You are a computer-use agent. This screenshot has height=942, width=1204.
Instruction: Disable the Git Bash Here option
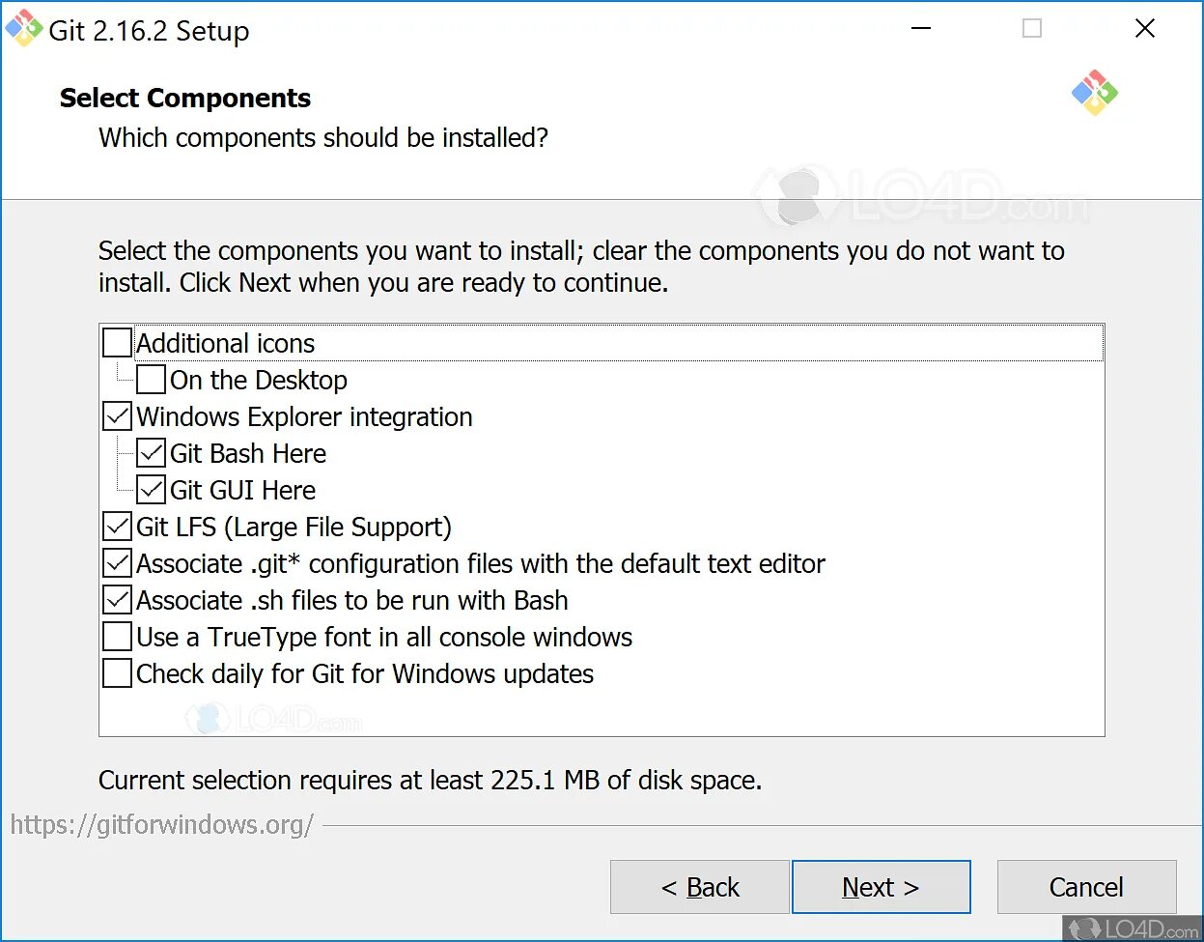(152, 453)
